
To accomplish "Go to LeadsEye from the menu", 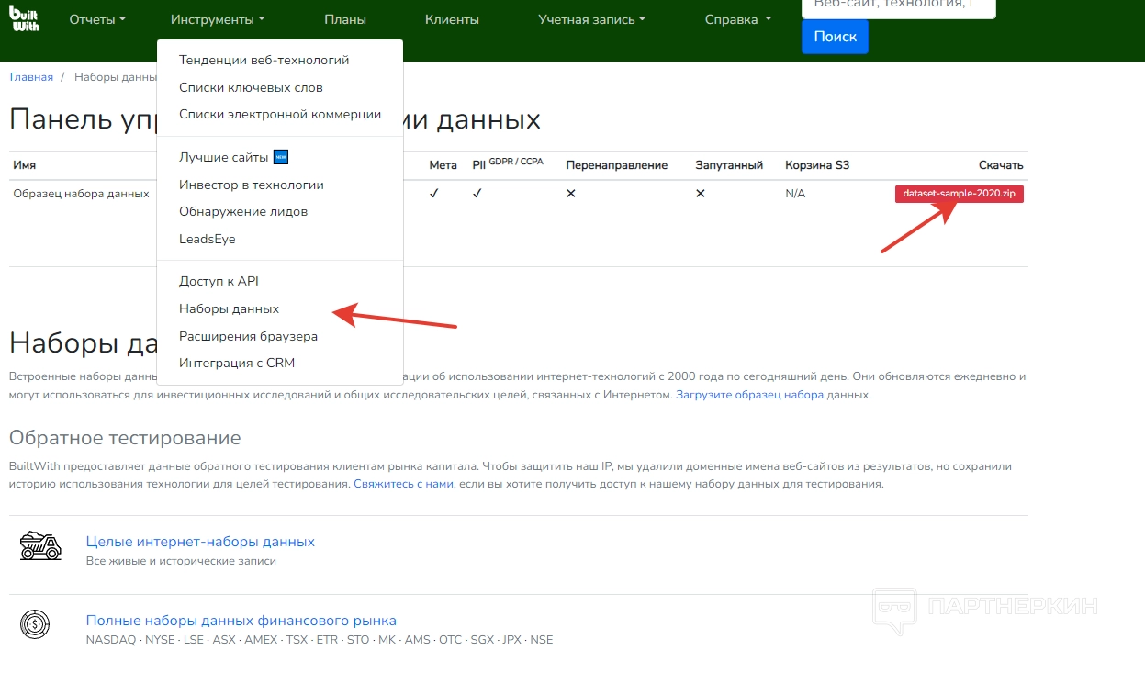I will pyautogui.click(x=208, y=239).
